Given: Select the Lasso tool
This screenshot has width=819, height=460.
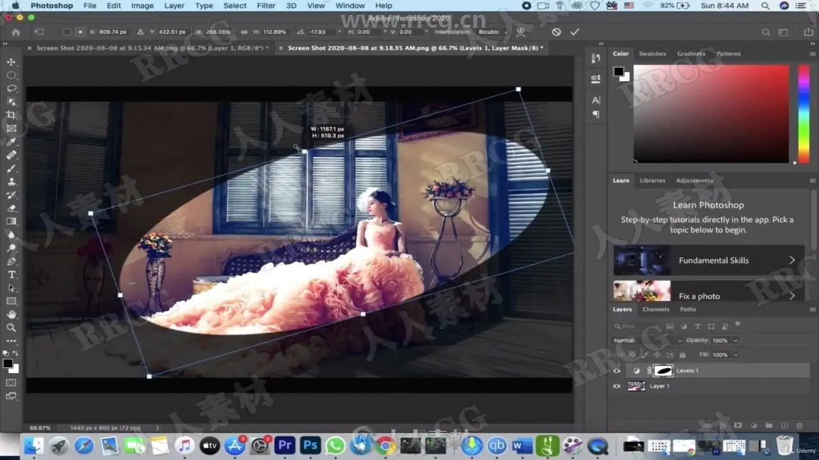Looking at the screenshot, I should coord(12,89).
